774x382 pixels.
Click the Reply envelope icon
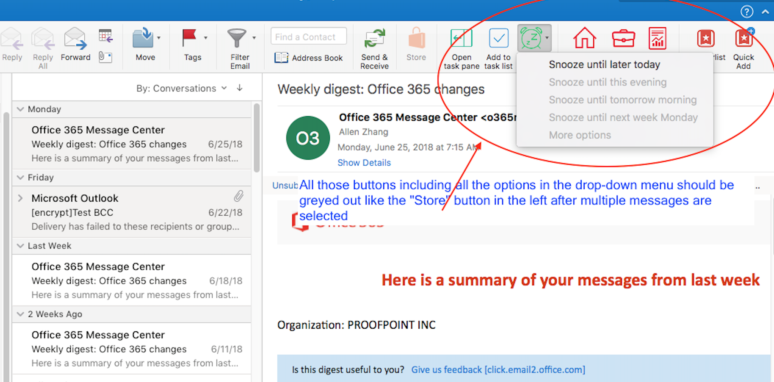pyautogui.click(x=12, y=39)
